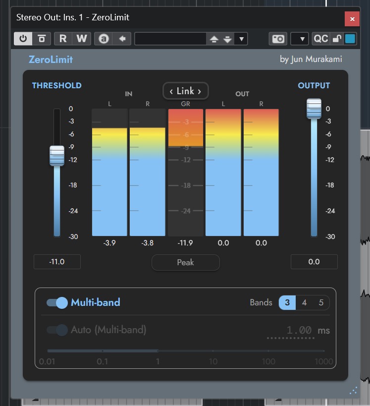This screenshot has height=406, width=370.
Task: Click the camera snapshot icon
Action: (x=278, y=39)
